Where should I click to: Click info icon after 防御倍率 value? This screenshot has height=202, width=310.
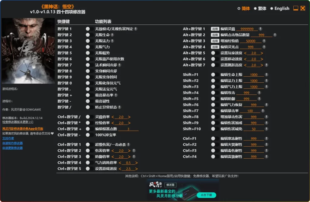[x=134, y=157]
